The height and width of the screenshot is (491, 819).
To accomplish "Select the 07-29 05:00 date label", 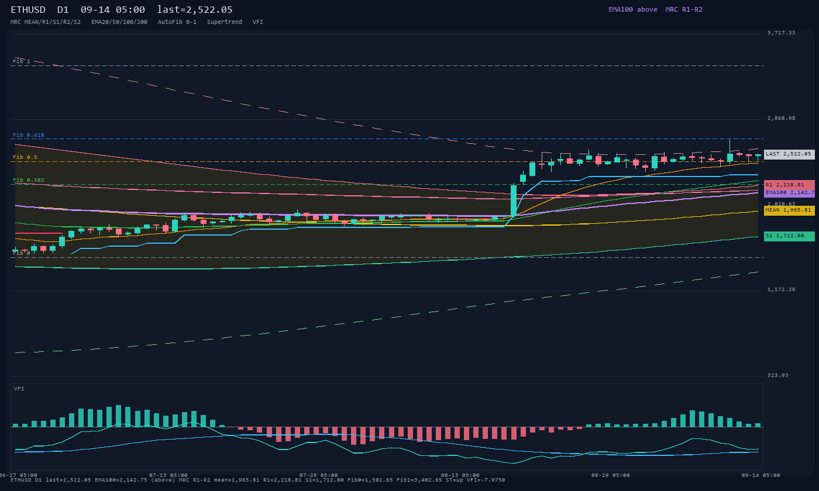I will [x=319, y=475].
